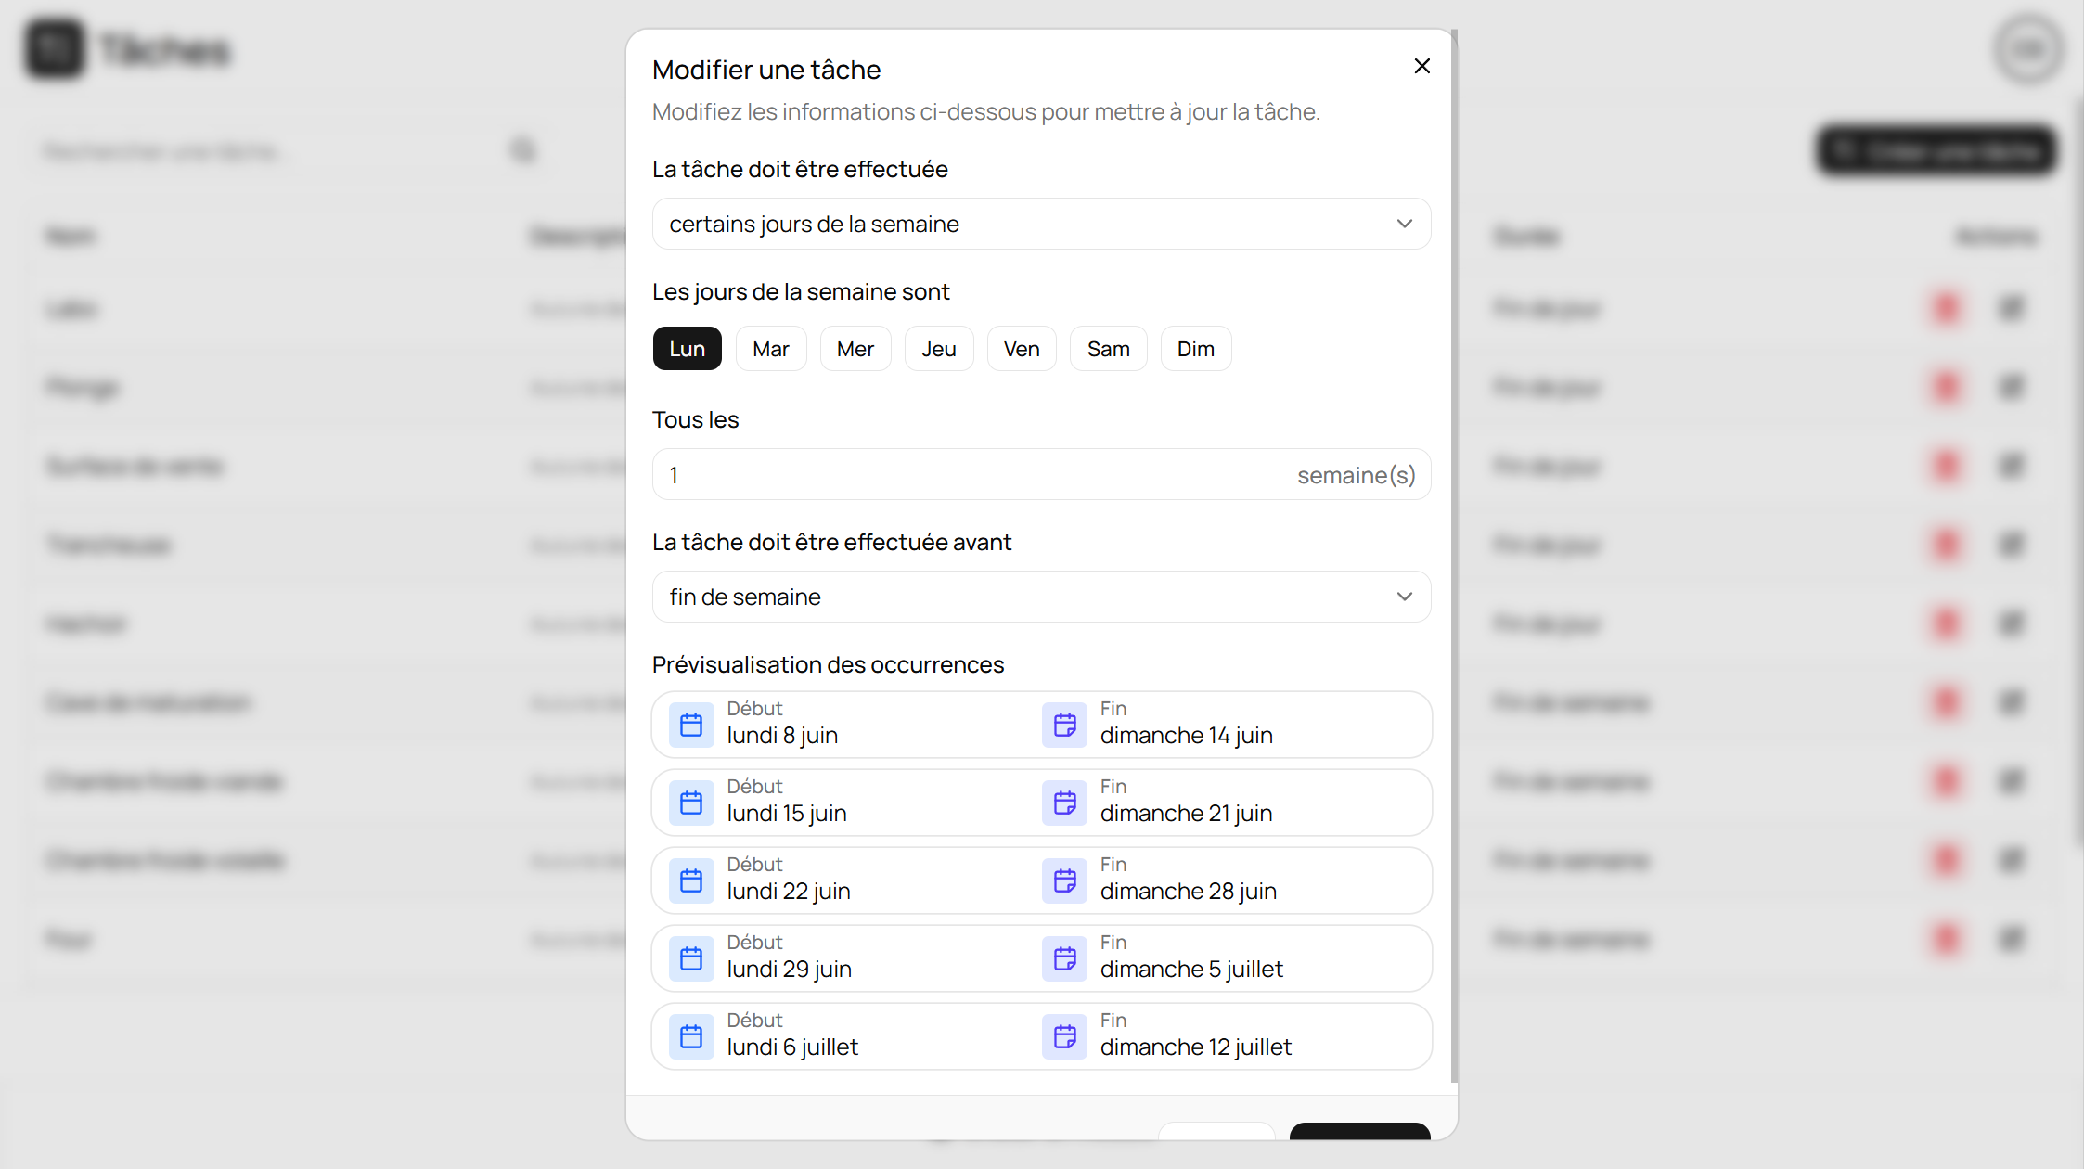This screenshot has height=1169, width=2084.
Task: Close the Modifier une tâche dialog
Action: click(1421, 66)
